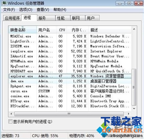
Task: Switch to the 用户 tab
Action: (x=92, y=18)
